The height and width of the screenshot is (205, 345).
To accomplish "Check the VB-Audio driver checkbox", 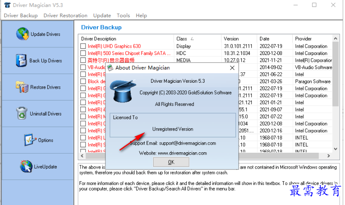I will point(83,67).
